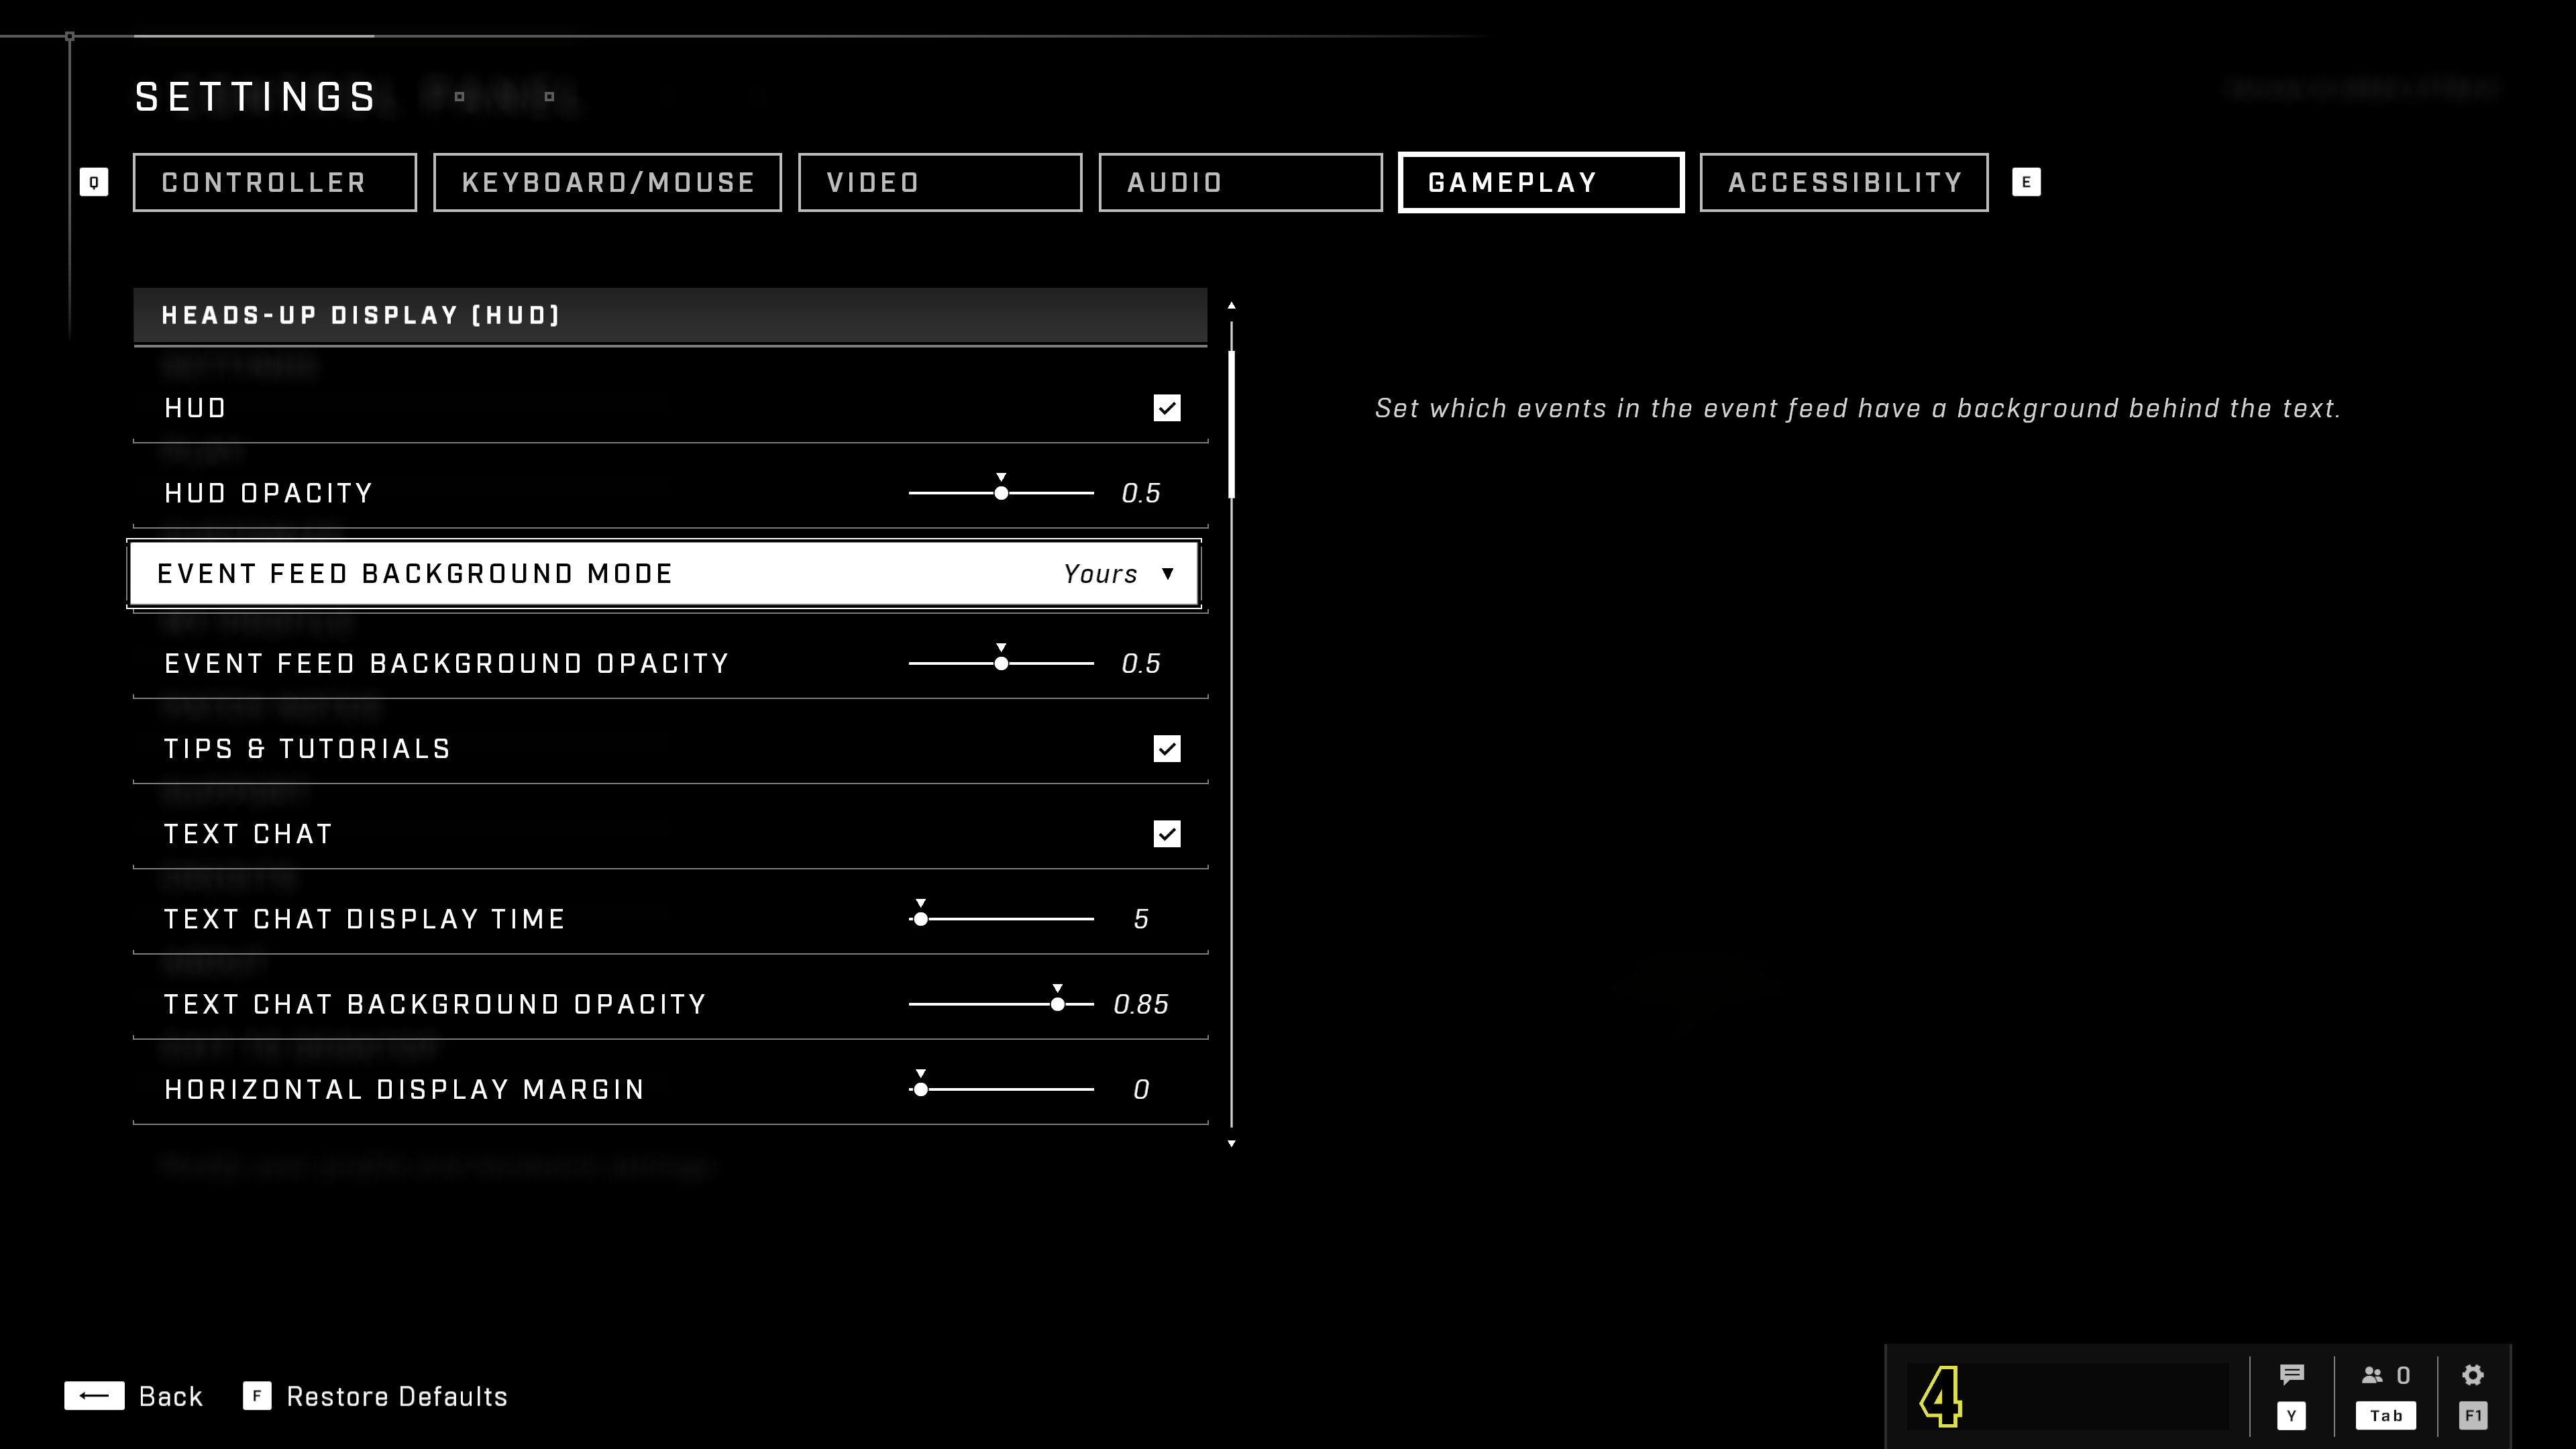
Task: Switch to the Controller tab
Action: (x=275, y=182)
